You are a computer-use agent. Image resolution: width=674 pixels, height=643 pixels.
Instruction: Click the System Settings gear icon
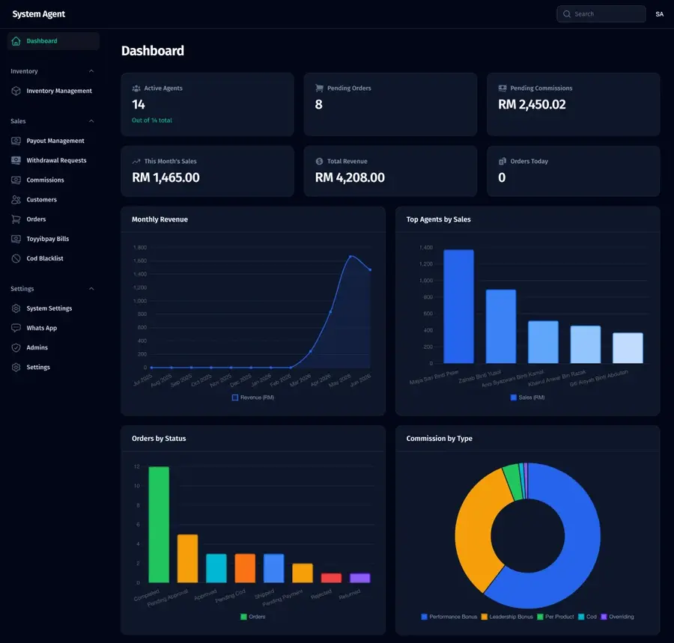[x=16, y=308]
